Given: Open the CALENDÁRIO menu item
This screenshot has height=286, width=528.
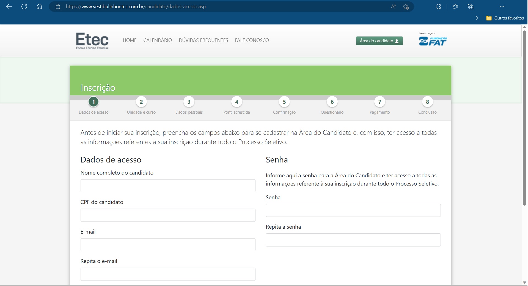Looking at the screenshot, I should (x=158, y=40).
